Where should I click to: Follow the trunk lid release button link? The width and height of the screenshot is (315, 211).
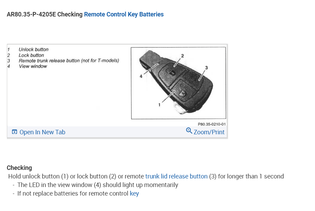pos(176,176)
